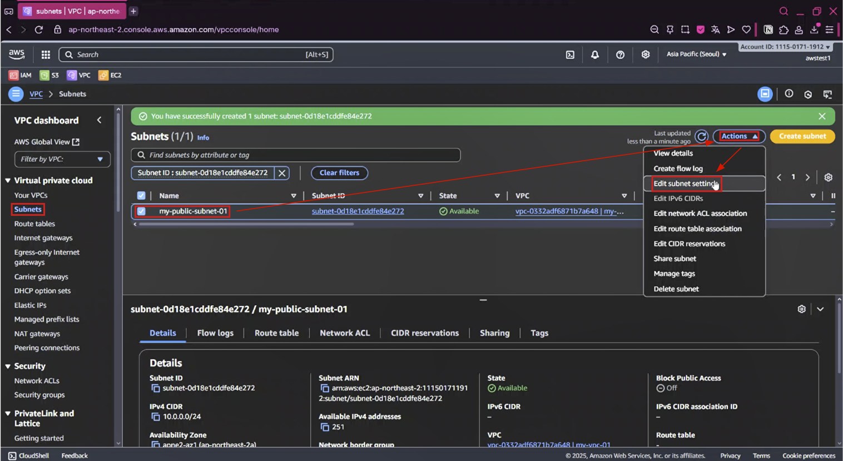843x461 pixels.
Task: Open the AWS Global View link
Action: coord(47,142)
